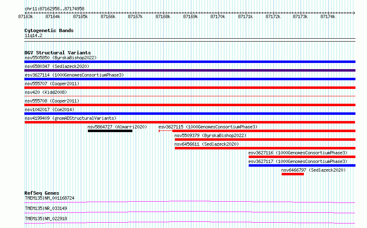Viewport: 367px width, 228px height.
Task: Click the 87166k ruler tick label
Action: [108, 16]
